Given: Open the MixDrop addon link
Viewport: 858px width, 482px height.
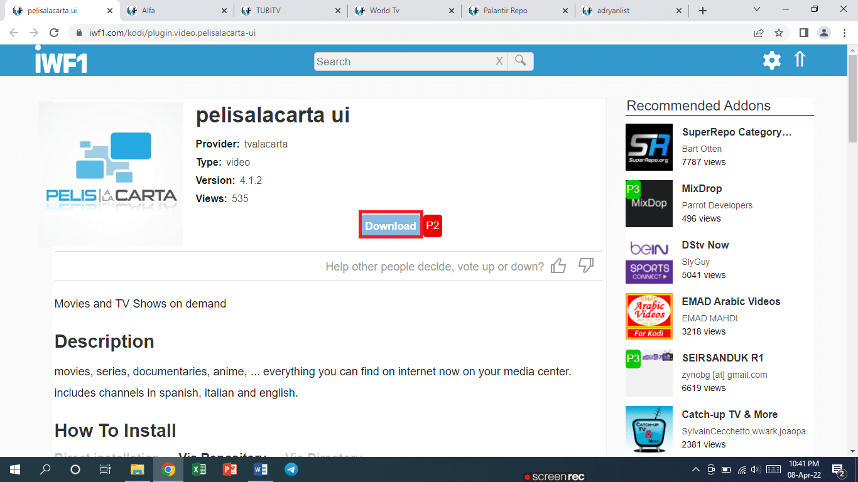Looking at the screenshot, I should (x=702, y=188).
